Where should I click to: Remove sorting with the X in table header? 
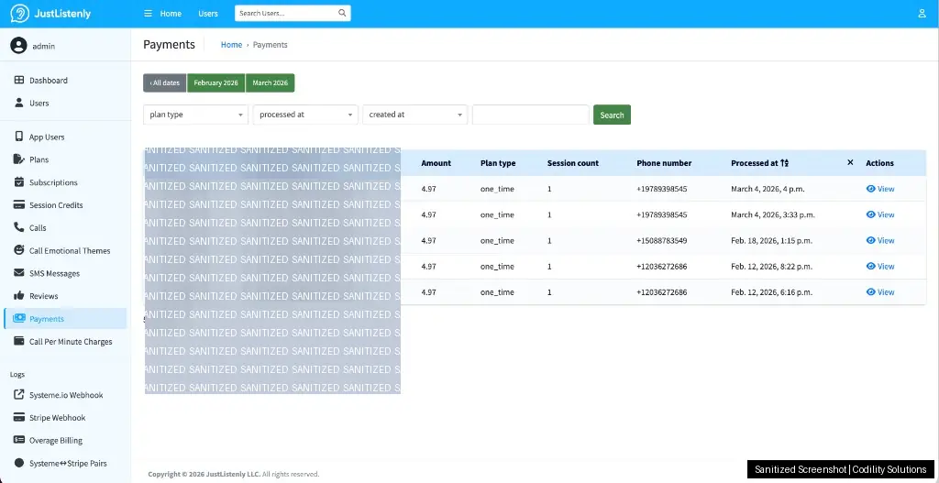(x=850, y=162)
